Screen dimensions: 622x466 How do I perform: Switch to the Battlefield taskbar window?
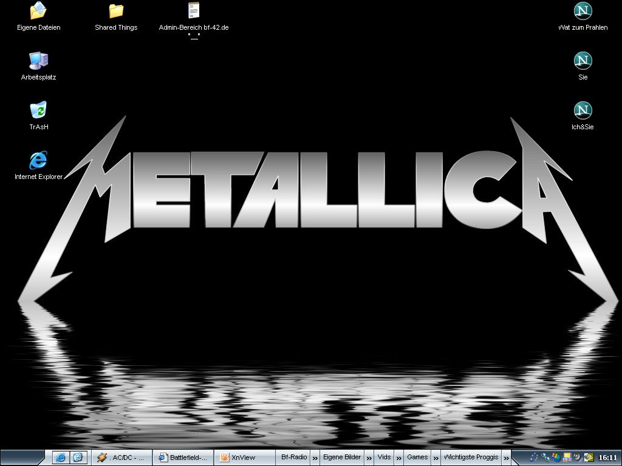point(183,458)
